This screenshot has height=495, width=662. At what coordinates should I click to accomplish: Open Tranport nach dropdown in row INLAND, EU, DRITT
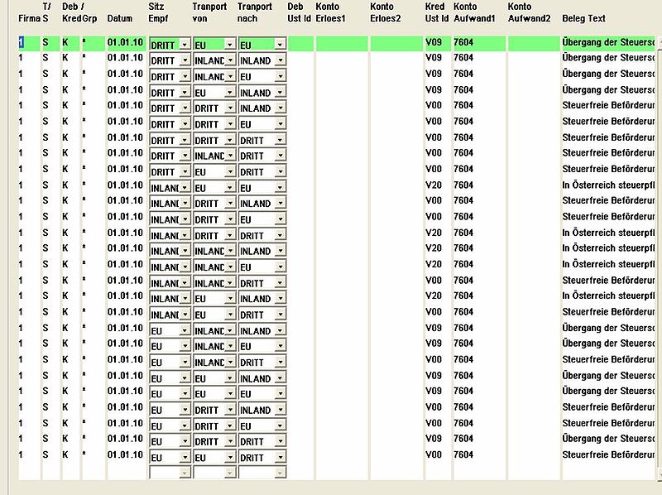click(x=281, y=315)
